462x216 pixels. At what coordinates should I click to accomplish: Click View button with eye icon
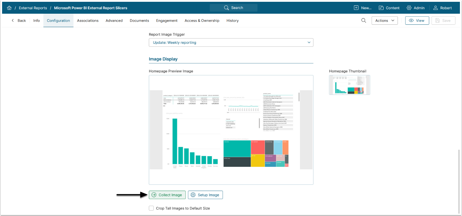click(417, 21)
